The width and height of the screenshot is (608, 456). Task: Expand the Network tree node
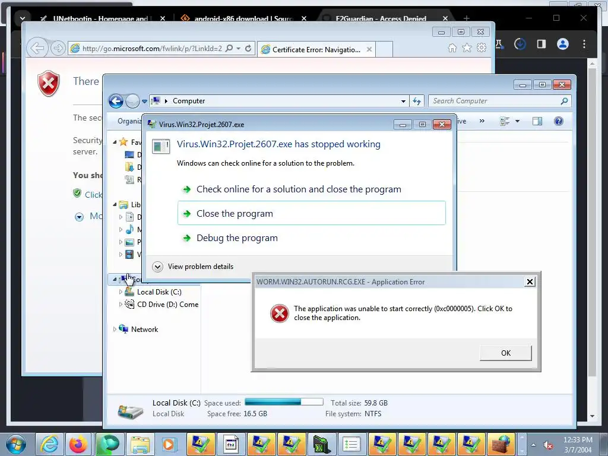pyautogui.click(x=115, y=329)
